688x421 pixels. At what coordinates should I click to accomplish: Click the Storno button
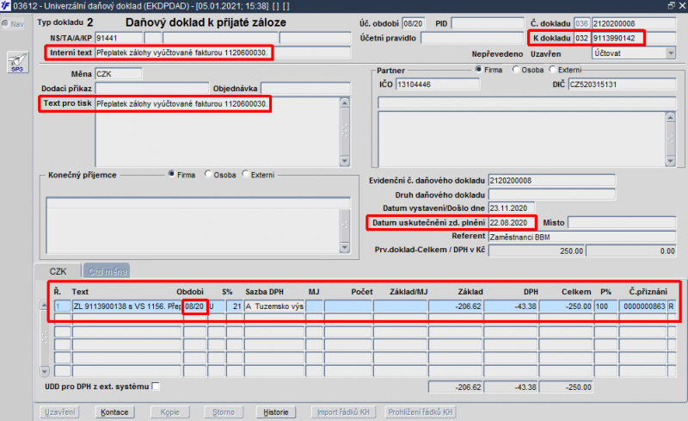coord(224,412)
